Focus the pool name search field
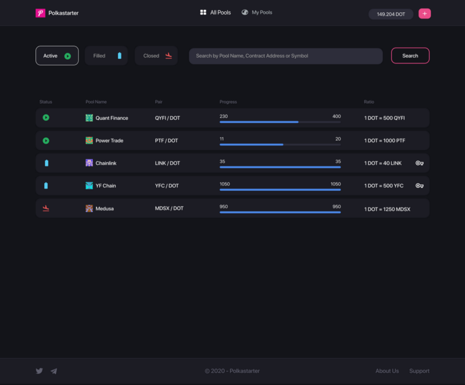Image resolution: width=465 pixels, height=385 pixels. point(286,56)
